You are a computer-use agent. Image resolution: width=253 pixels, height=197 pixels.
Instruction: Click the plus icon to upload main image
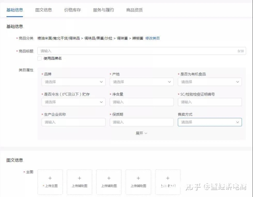click(50, 178)
